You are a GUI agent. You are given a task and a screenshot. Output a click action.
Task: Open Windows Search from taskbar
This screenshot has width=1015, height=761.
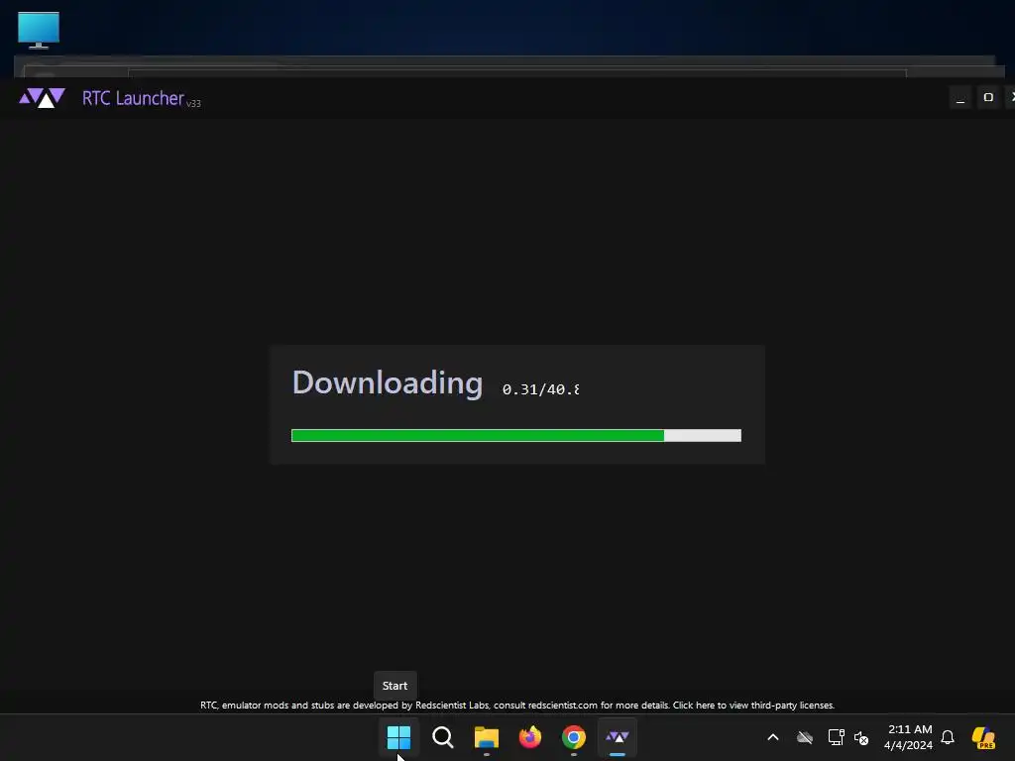(443, 737)
